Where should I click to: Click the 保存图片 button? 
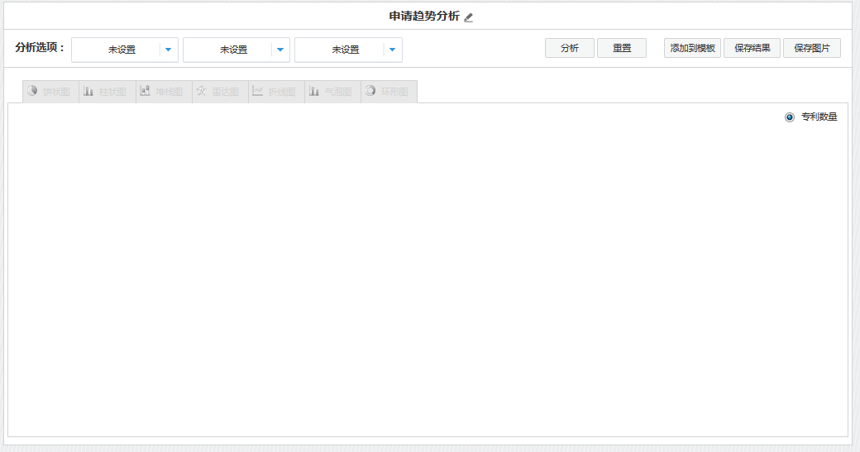click(x=811, y=48)
